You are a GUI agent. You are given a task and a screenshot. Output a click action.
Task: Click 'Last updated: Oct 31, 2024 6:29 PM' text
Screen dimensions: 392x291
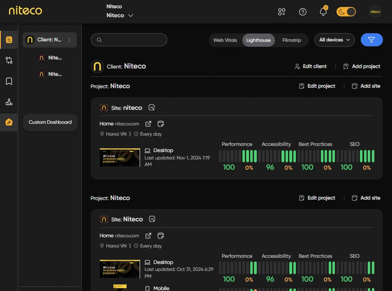pyautogui.click(x=179, y=273)
